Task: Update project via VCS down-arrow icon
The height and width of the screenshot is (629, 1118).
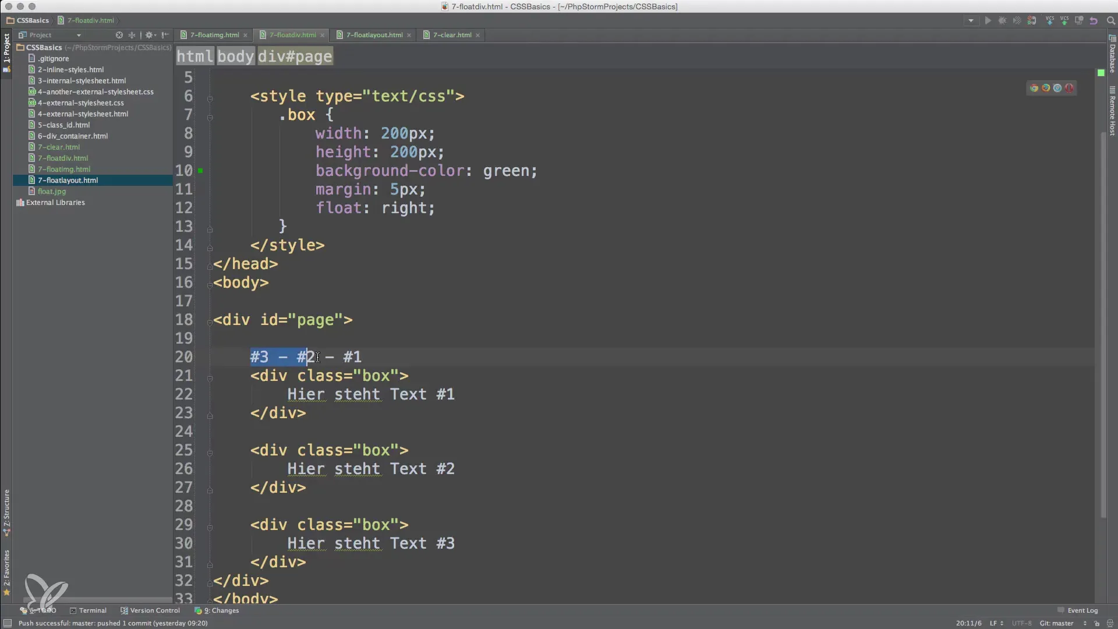Action: point(1050,20)
